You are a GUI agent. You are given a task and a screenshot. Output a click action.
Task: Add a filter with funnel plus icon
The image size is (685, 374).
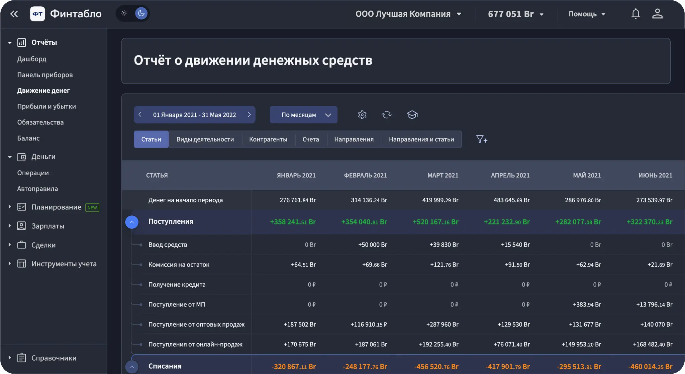(482, 139)
